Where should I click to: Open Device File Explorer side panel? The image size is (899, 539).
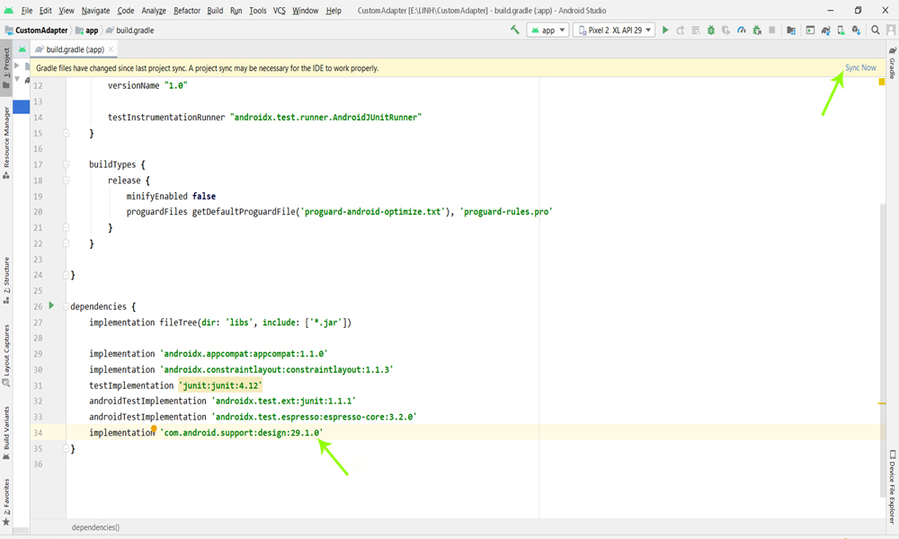pyautogui.click(x=892, y=487)
